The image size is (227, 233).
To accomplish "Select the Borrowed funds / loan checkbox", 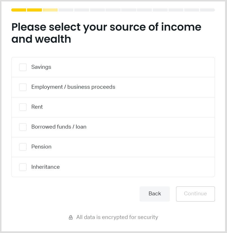I will (23, 127).
